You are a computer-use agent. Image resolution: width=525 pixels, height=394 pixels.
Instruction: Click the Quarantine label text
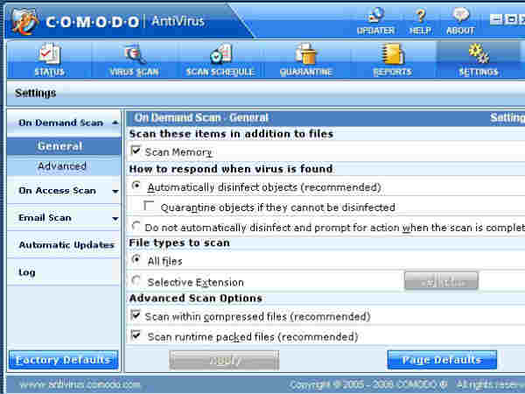[x=305, y=72]
